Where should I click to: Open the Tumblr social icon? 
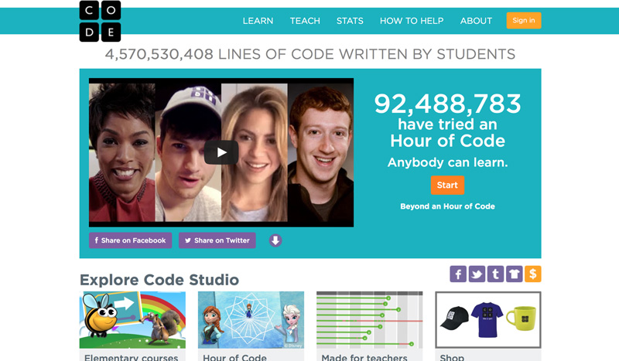pos(495,274)
